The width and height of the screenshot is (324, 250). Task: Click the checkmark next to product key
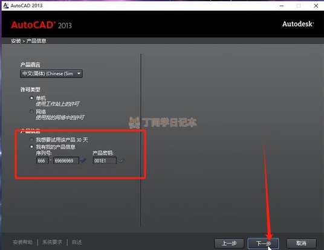(x=121, y=160)
